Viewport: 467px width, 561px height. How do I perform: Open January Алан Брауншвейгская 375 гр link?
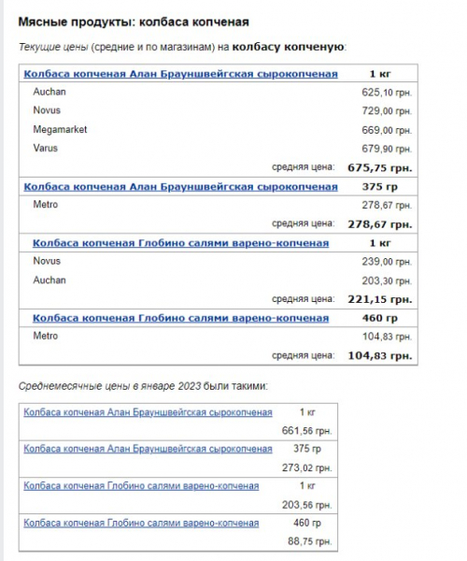point(148,449)
